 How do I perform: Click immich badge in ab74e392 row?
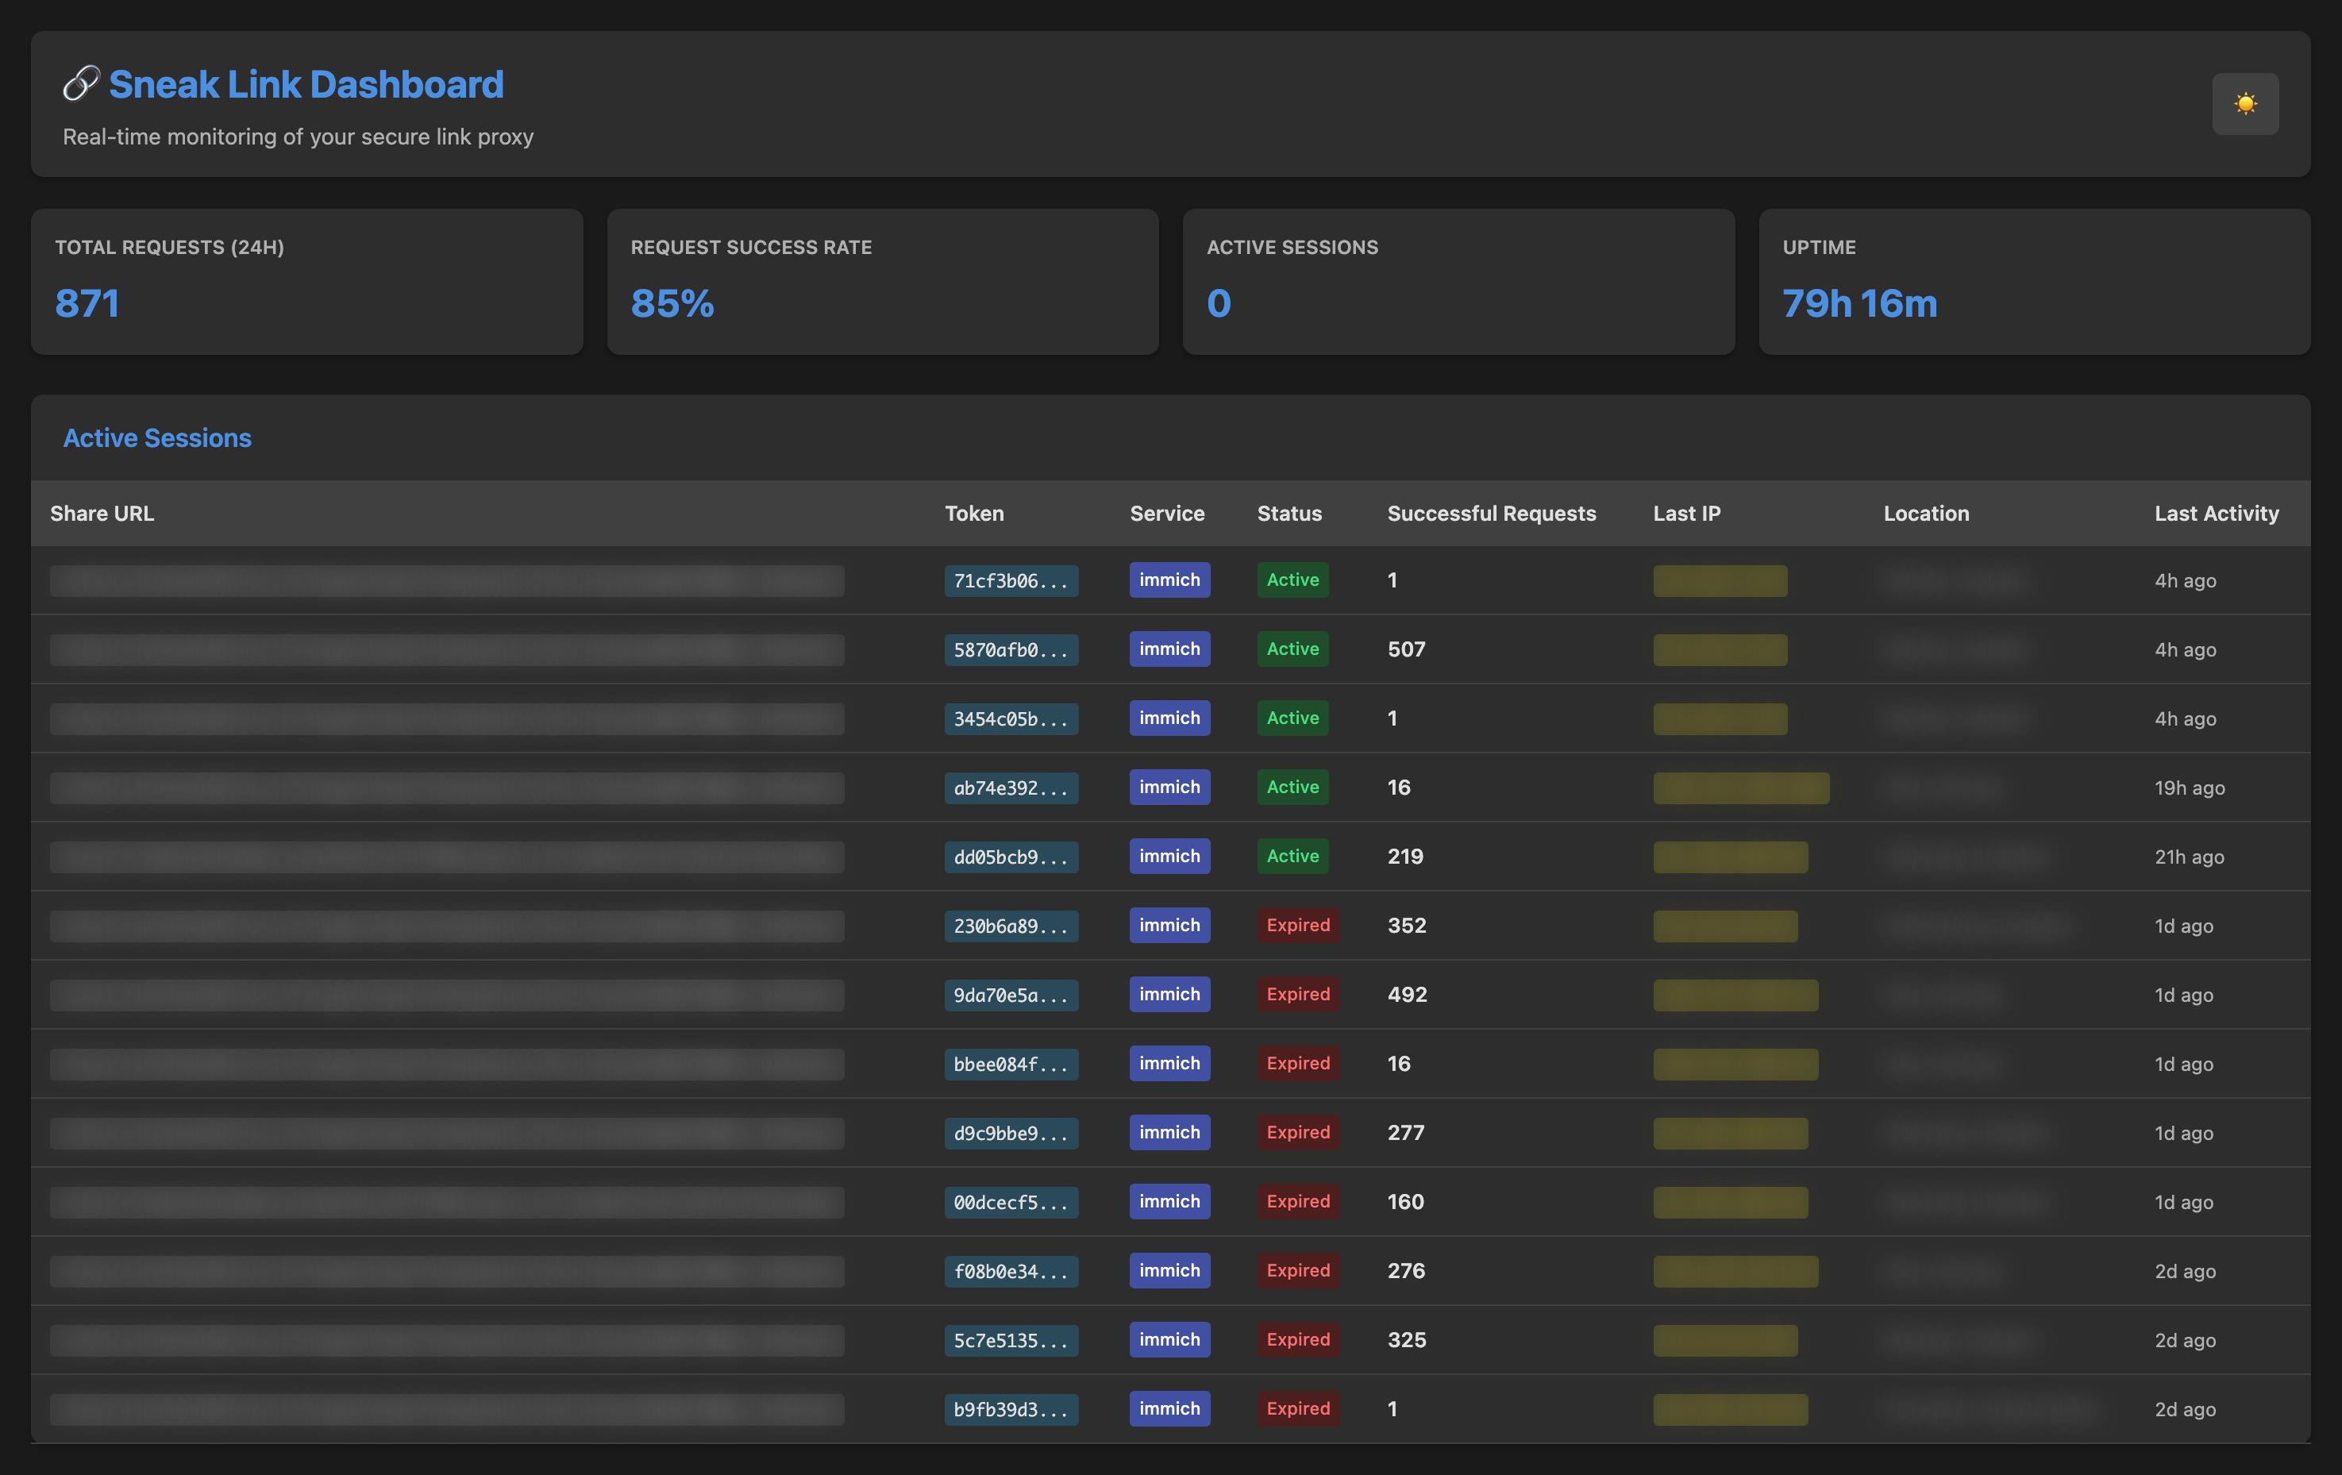[x=1169, y=787]
